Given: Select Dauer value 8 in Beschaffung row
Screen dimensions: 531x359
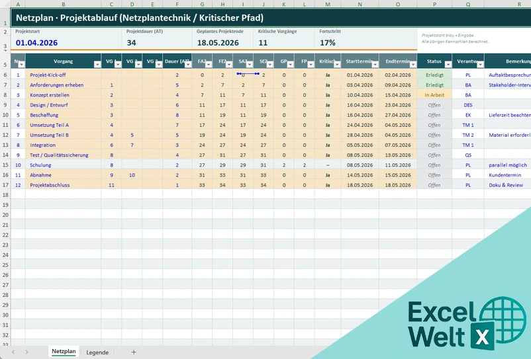Looking at the screenshot, I should [177, 115].
